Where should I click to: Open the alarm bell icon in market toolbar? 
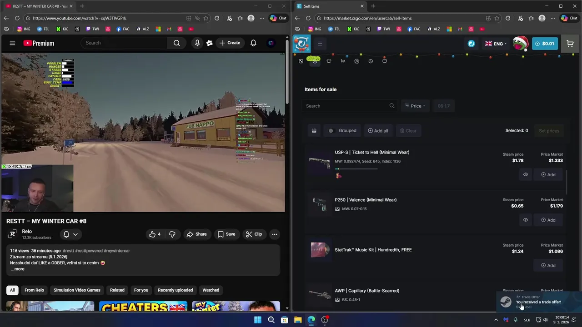[329, 61]
